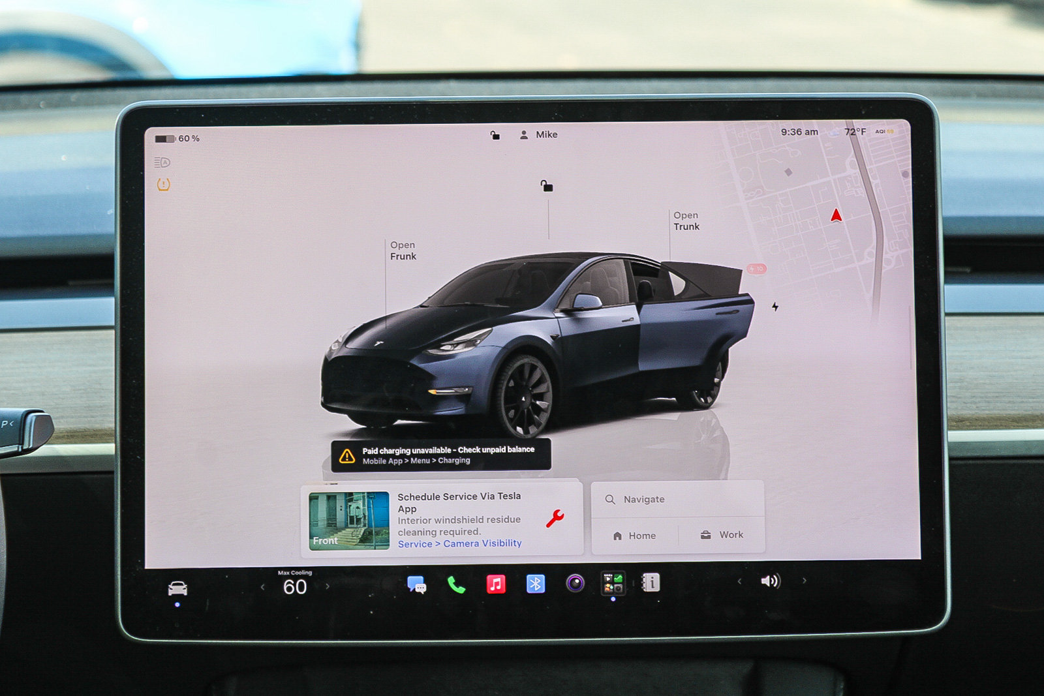The height and width of the screenshot is (696, 1044).
Task: Navigate to Work
Action: pyautogui.click(x=722, y=535)
